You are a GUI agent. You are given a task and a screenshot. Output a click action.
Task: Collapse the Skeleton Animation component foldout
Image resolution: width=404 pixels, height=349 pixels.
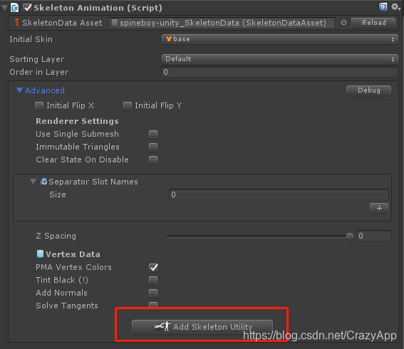pyautogui.click(x=4, y=8)
